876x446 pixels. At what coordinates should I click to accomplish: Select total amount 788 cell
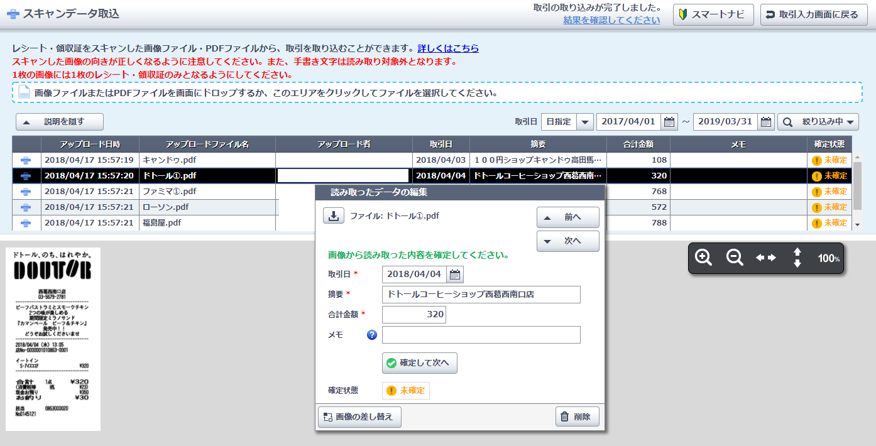638,223
